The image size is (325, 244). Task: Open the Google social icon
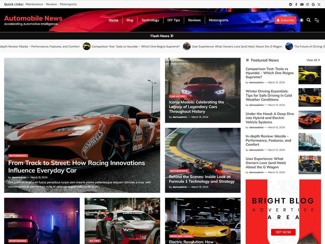[313, 4]
